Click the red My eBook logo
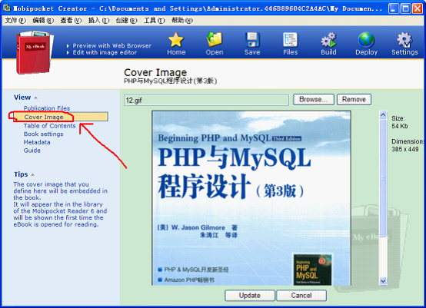The image size is (426, 308). [35, 52]
